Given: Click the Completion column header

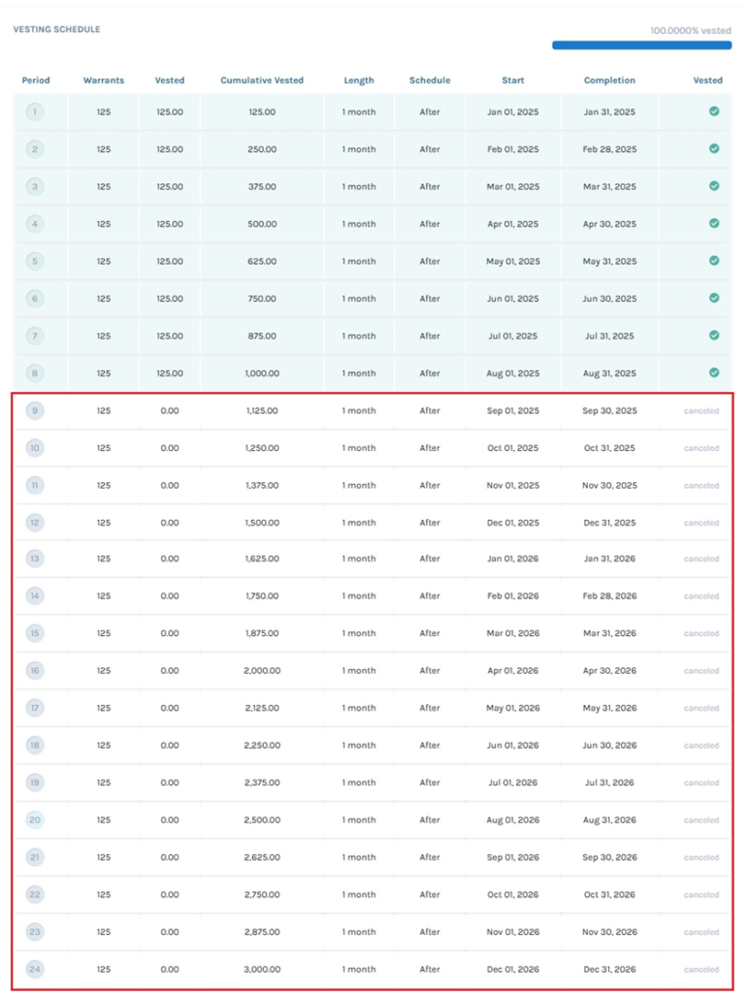Looking at the screenshot, I should coord(609,80).
